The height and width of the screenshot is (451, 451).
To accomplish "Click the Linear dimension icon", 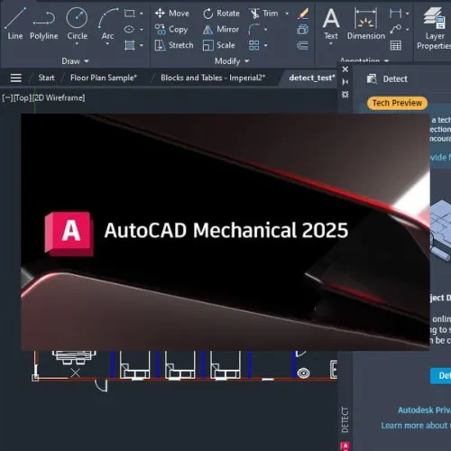I will click(395, 14).
